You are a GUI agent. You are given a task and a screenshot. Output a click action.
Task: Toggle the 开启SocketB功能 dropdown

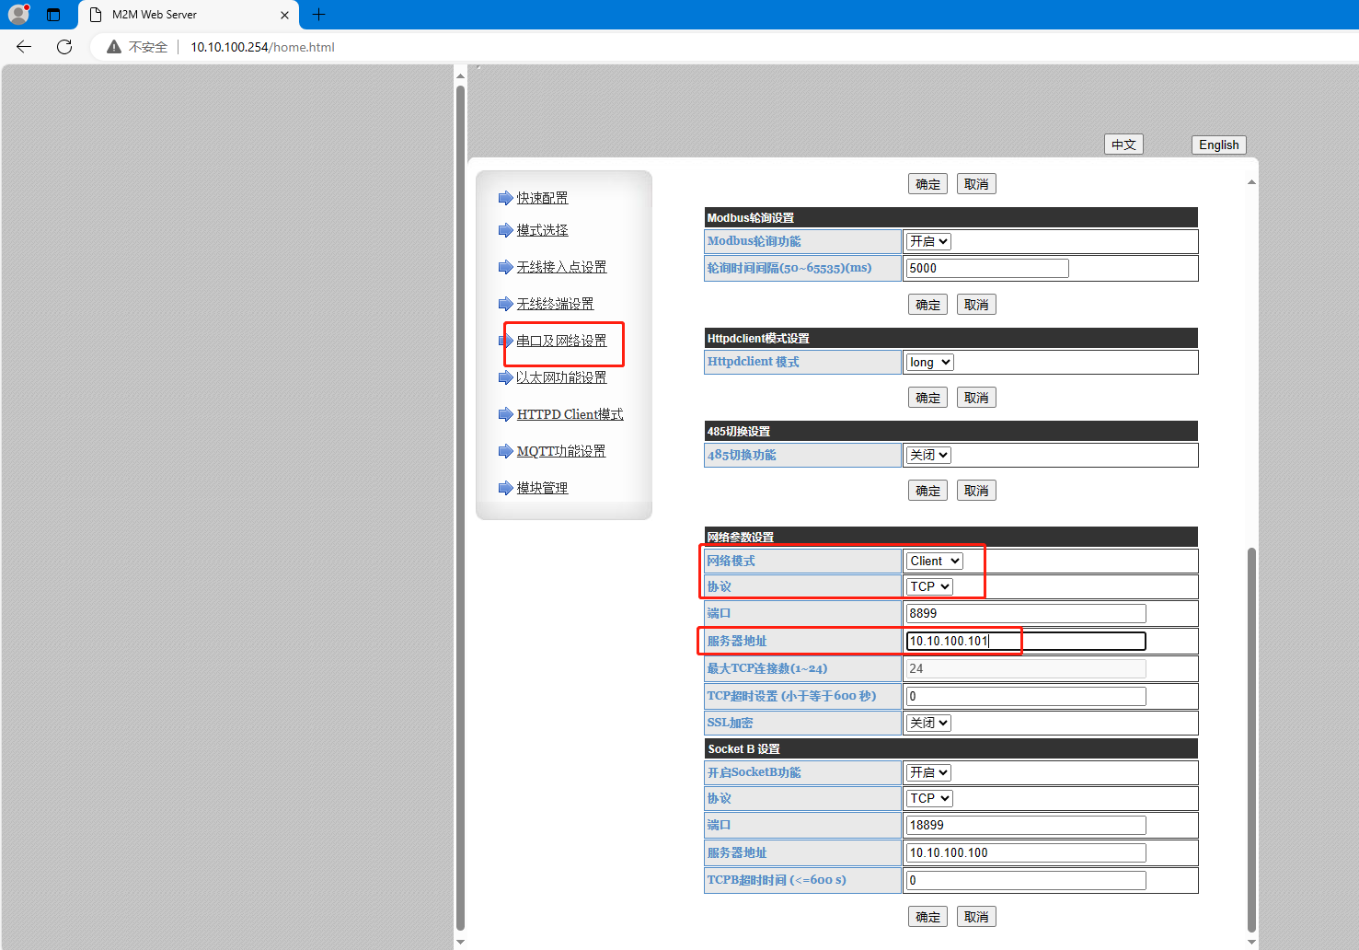928,772
